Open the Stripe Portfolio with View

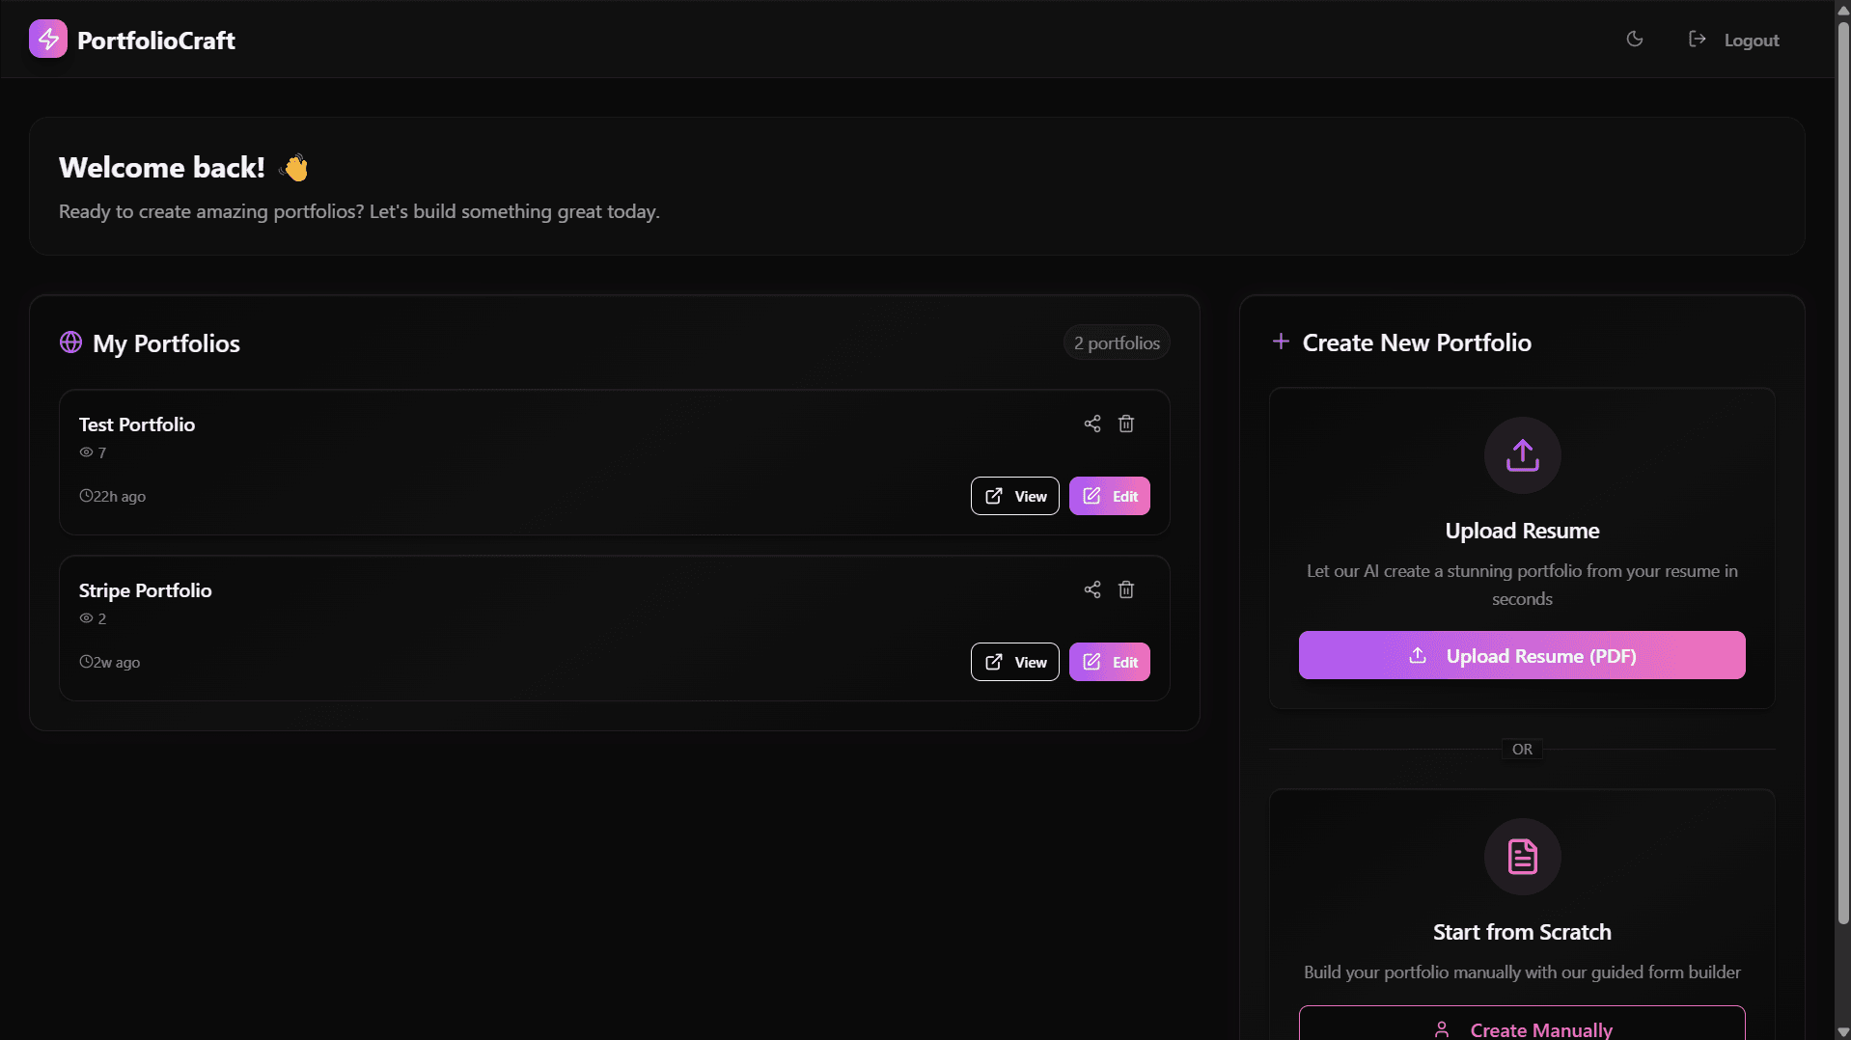pyautogui.click(x=1014, y=662)
